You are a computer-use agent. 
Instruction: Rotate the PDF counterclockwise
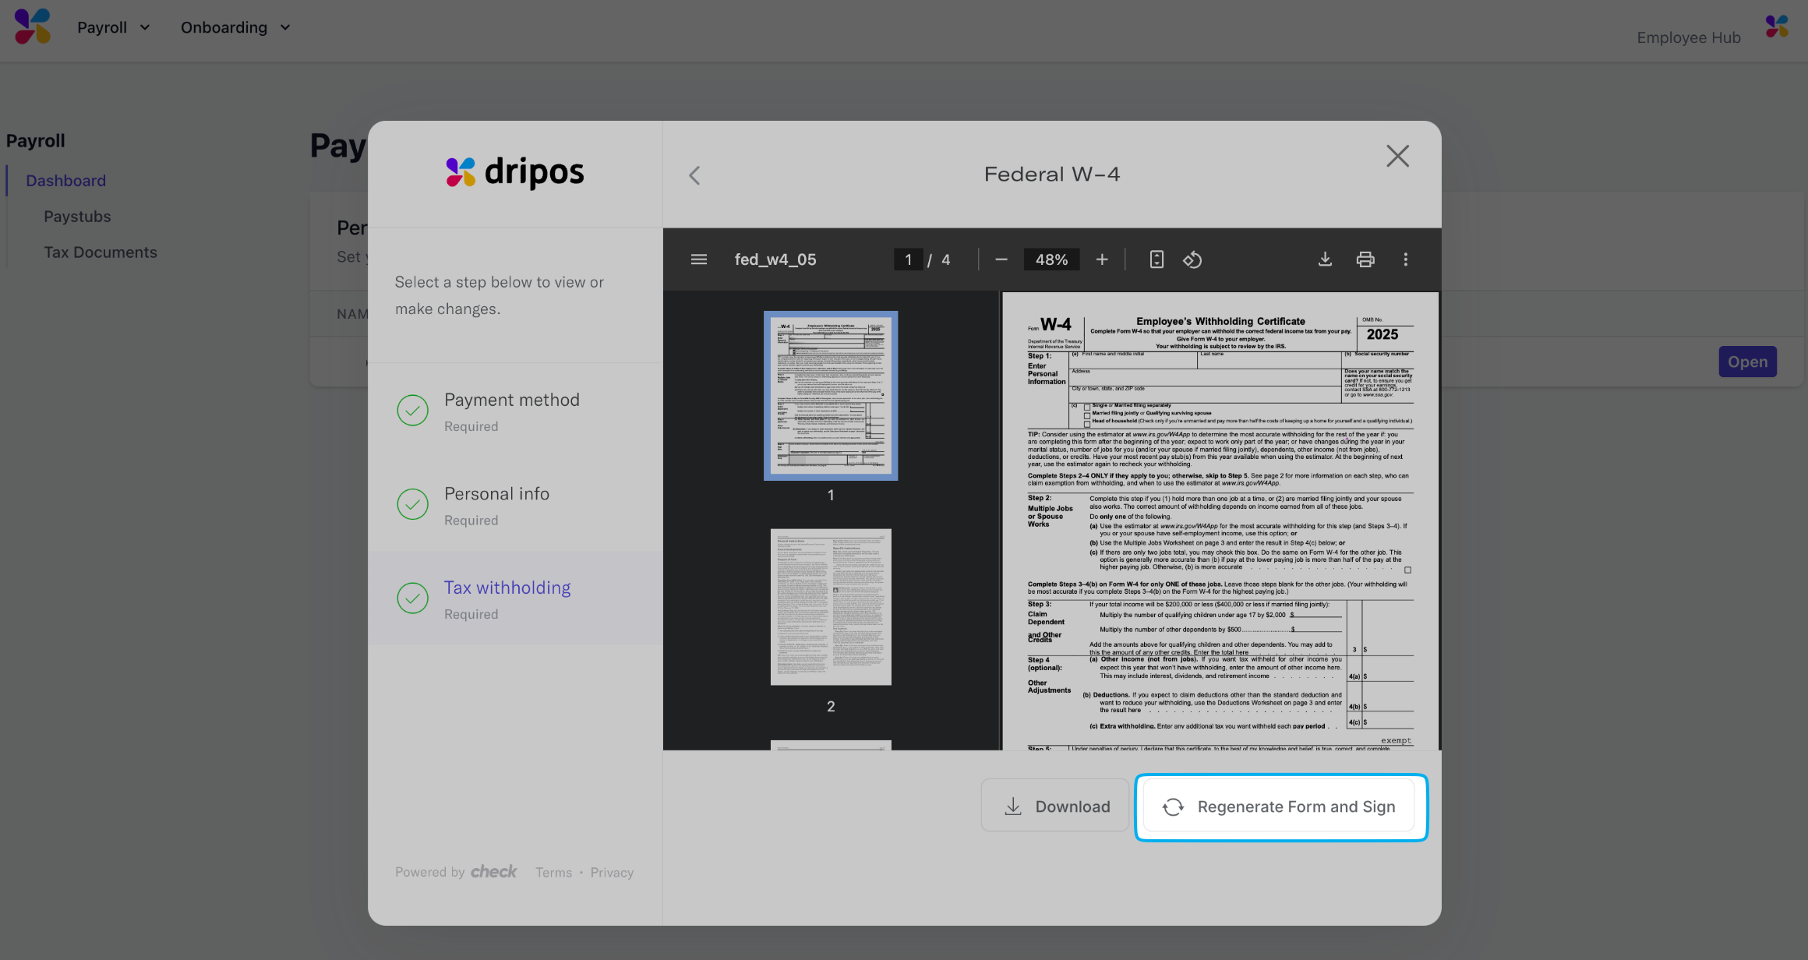coord(1192,259)
